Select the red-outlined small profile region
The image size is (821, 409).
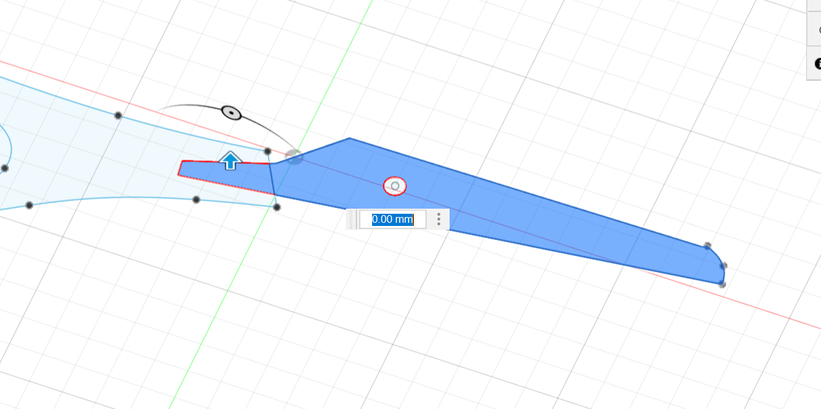(x=224, y=176)
